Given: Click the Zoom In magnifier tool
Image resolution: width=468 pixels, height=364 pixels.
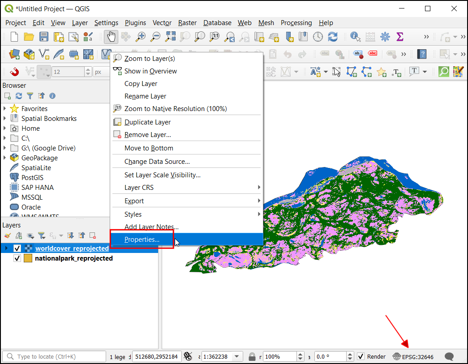Looking at the screenshot, I should pyautogui.click(x=141, y=37).
